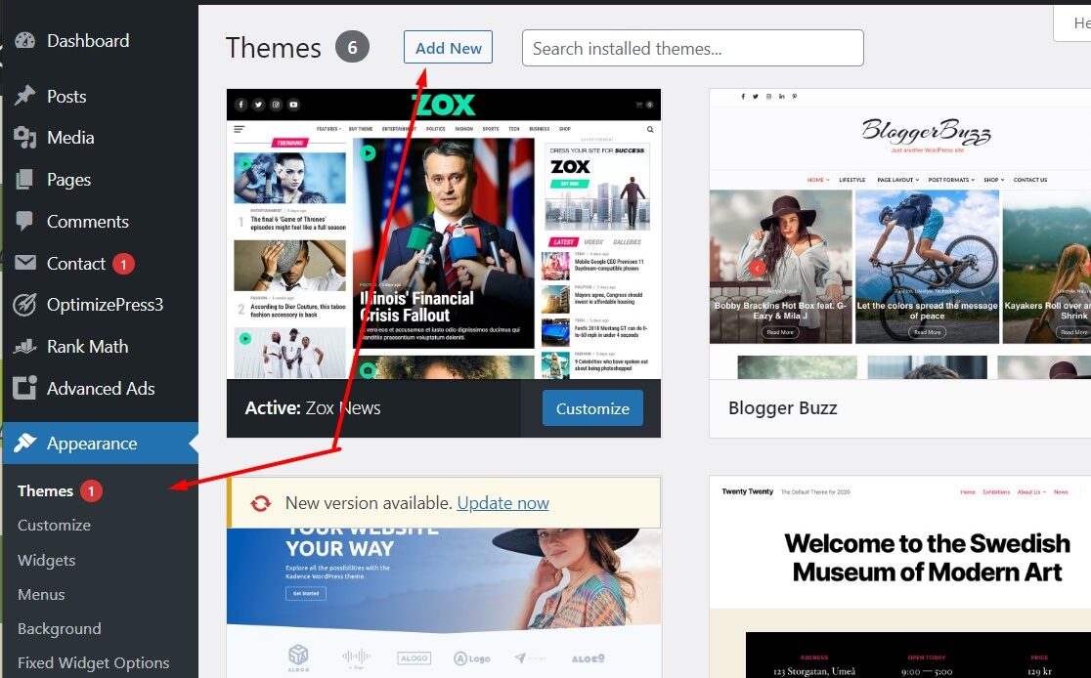Open Customize submenu item

(x=55, y=525)
